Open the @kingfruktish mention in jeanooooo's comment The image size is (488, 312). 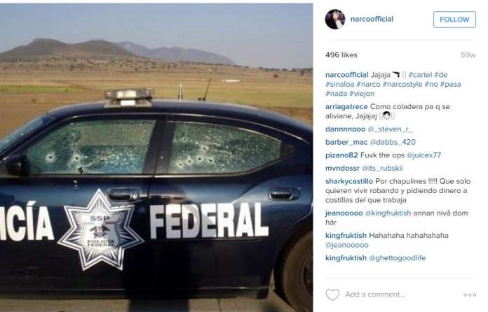coord(388,213)
